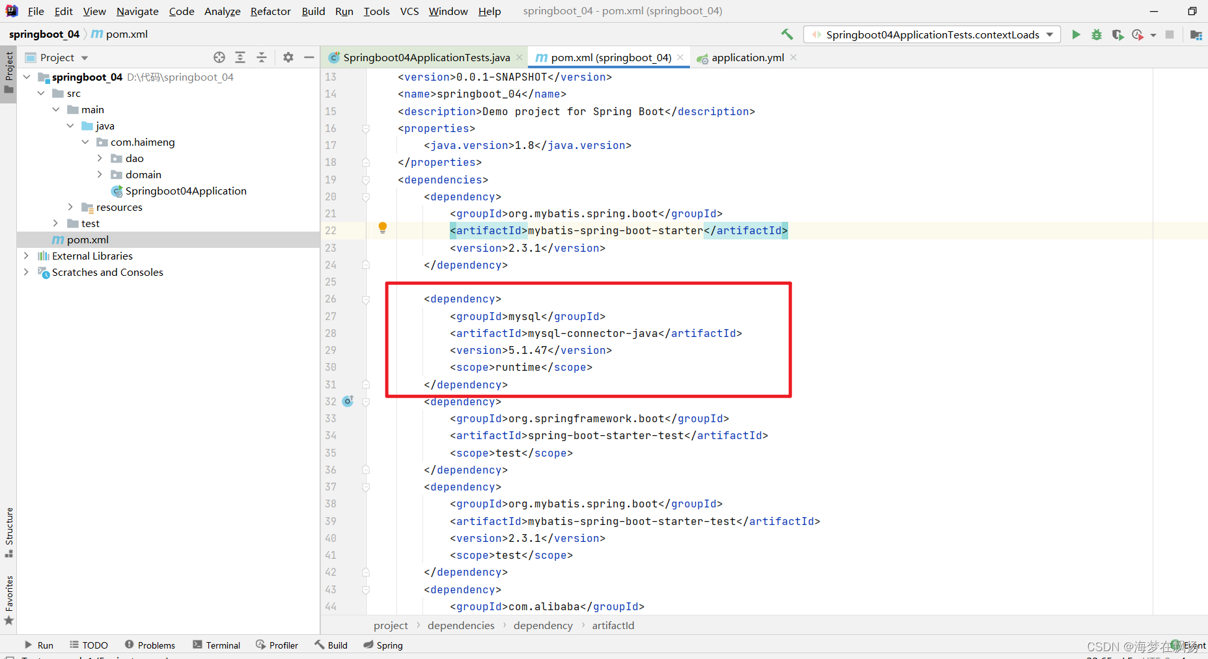
Task: Expand all in Project panel
Action: point(240,57)
